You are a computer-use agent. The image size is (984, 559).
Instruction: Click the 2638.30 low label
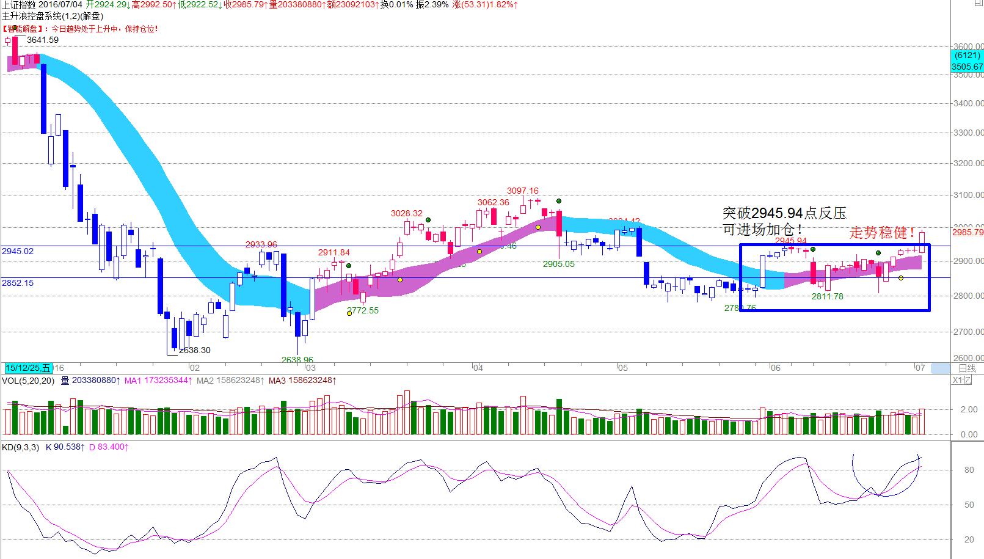coord(194,350)
